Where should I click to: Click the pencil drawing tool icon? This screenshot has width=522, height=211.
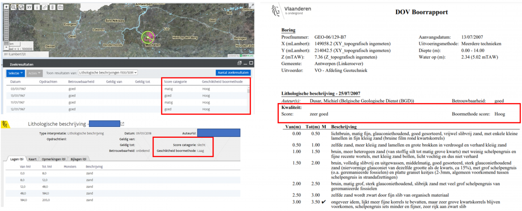[53, 7]
